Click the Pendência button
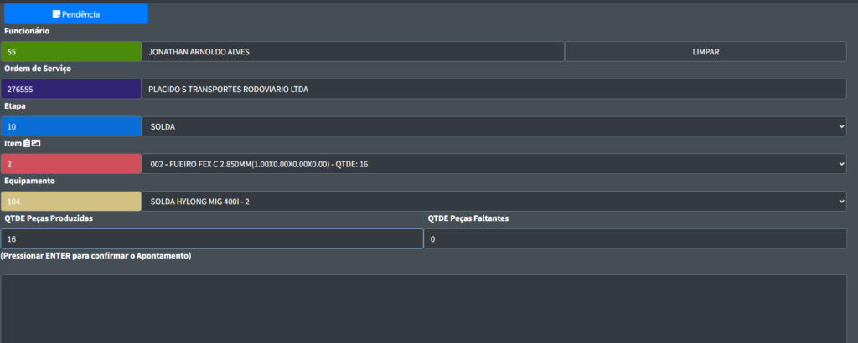Image resolution: width=858 pixels, height=343 pixels. 76,14
